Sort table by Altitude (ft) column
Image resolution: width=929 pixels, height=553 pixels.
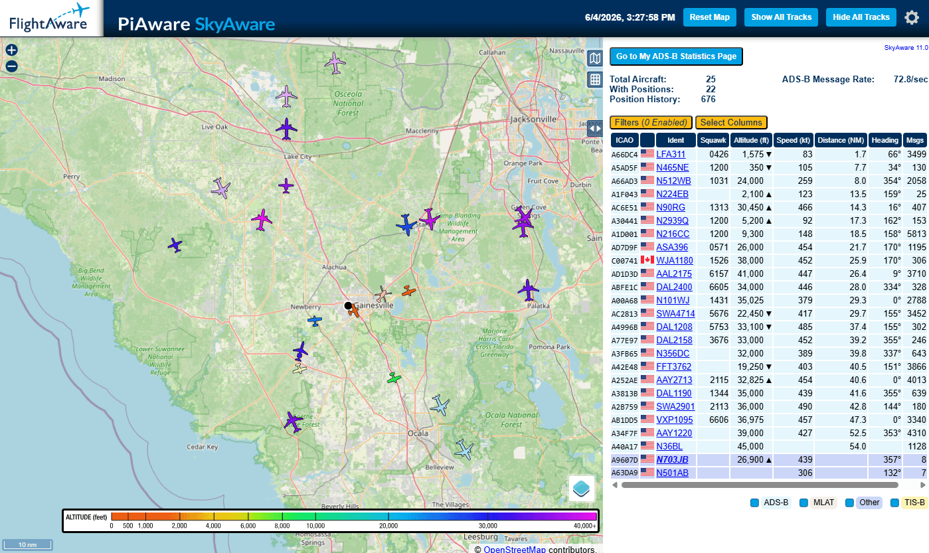tap(751, 140)
